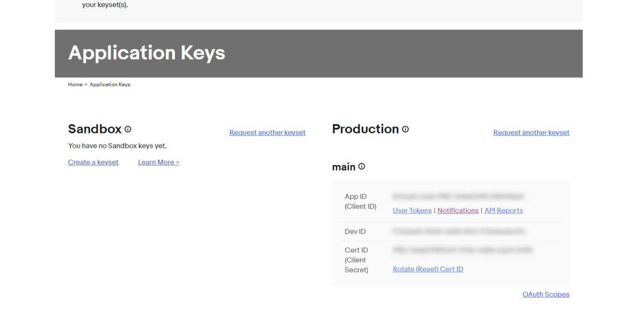The height and width of the screenshot is (335, 638).
Task: Open the info icon beside main keyset
Action: (x=362, y=166)
